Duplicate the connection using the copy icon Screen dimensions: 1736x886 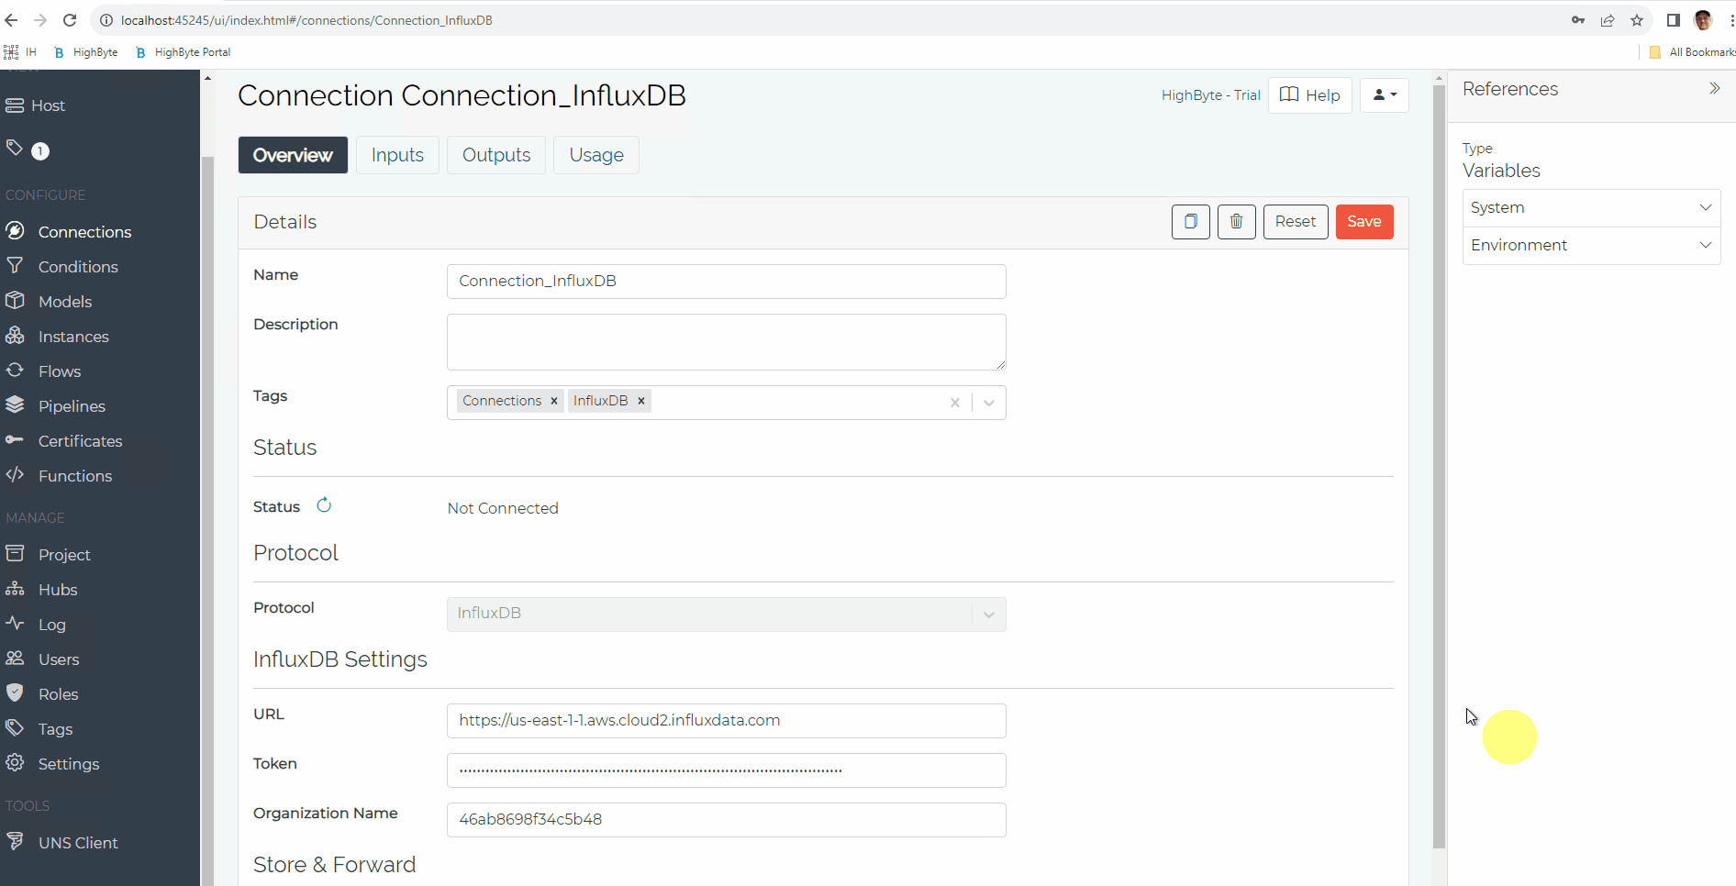[x=1190, y=221]
